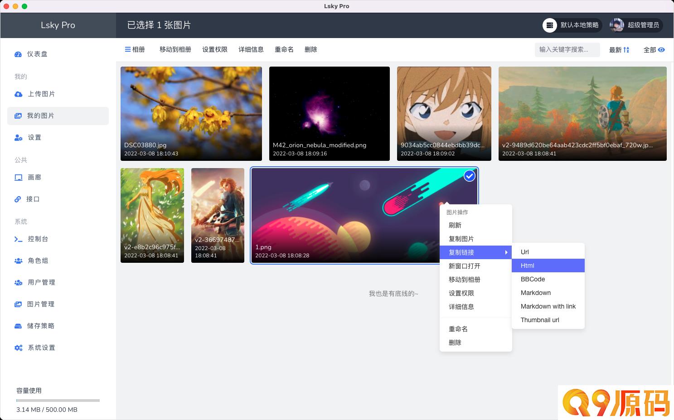Image resolution: width=674 pixels, height=420 pixels.
Task: Open 仪表盘 in the sidebar
Action: pyautogui.click(x=58, y=54)
